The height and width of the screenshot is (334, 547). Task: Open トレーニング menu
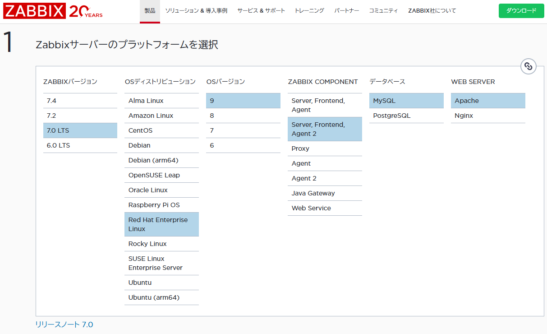tap(309, 11)
